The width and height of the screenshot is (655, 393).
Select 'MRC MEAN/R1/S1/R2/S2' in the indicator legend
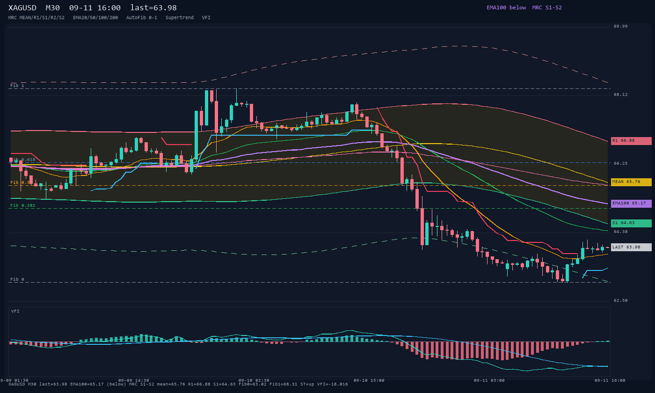point(36,17)
